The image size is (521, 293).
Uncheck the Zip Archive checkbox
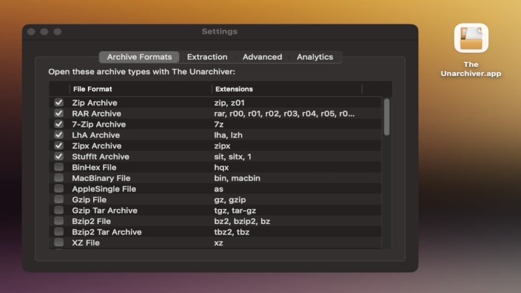click(59, 102)
